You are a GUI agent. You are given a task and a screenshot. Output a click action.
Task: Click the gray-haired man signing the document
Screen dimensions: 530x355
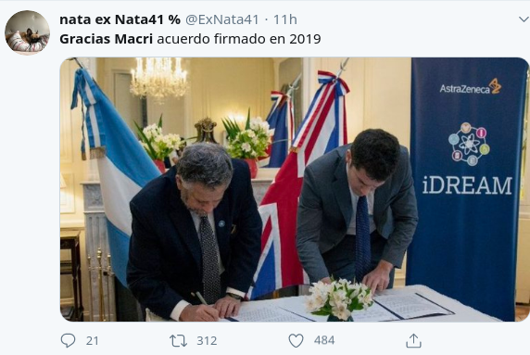195,234
